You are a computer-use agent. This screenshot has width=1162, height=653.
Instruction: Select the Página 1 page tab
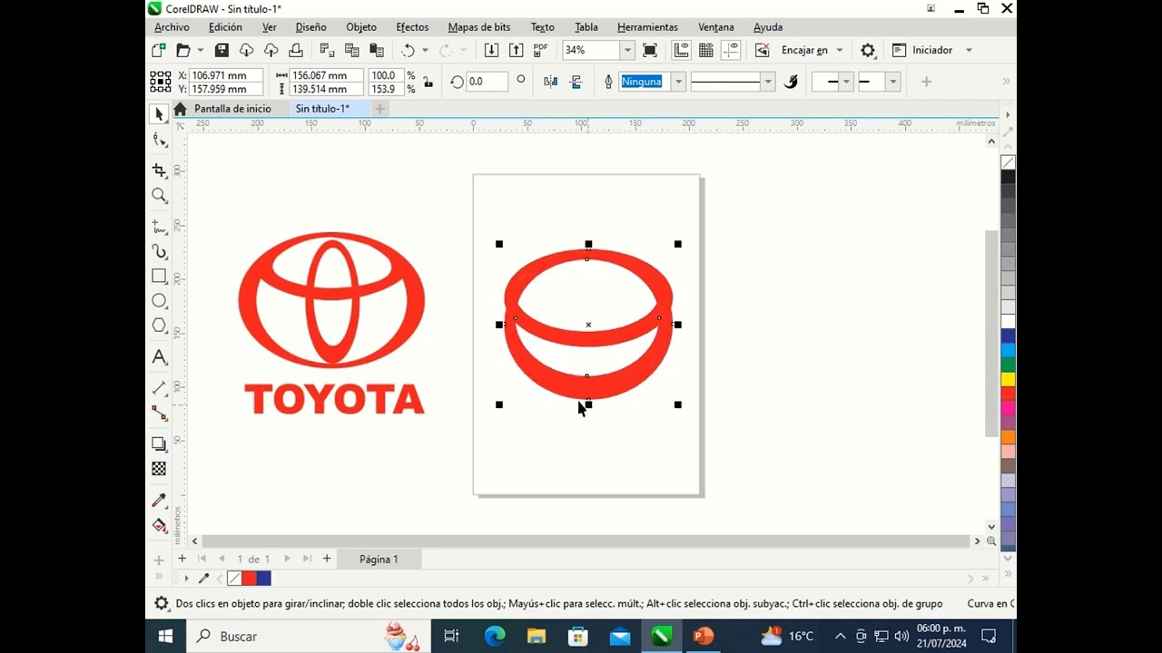pos(379,560)
